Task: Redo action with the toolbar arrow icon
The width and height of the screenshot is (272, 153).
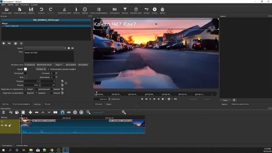Action: [51, 9]
